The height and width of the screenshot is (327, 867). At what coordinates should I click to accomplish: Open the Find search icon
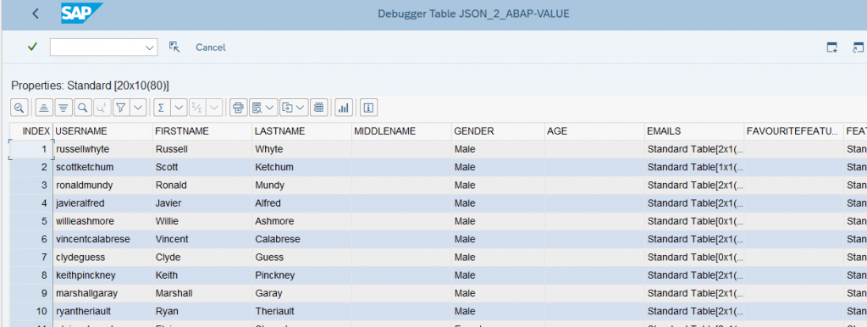click(82, 108)
